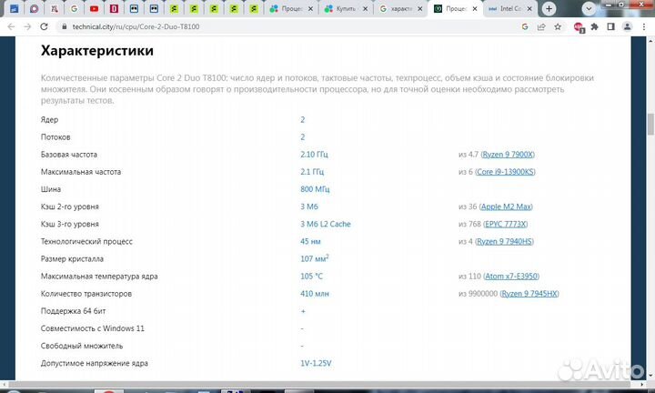Share this page using the share icon

pos(541,26)
